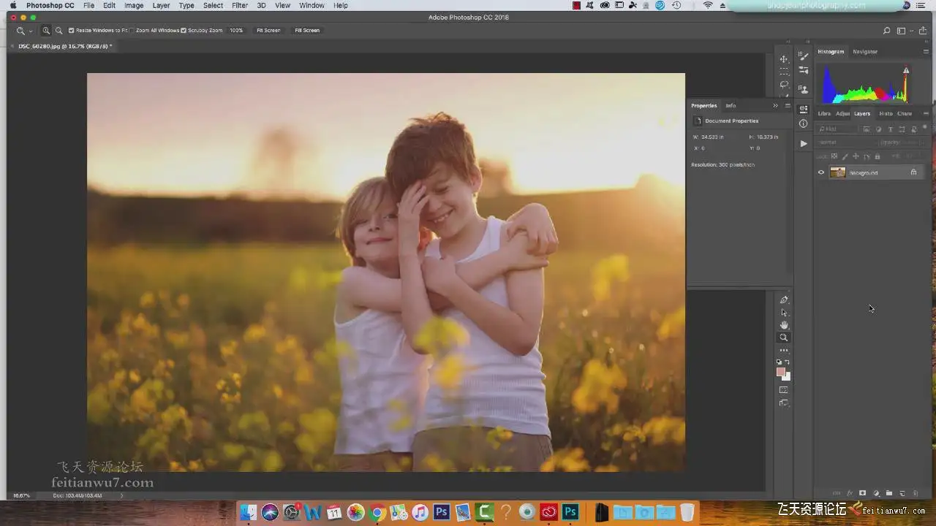Image resolution: width=936 pixels, height=526 pixels.
Task: Click the Fit Screen button
Action: pos(268,31)
